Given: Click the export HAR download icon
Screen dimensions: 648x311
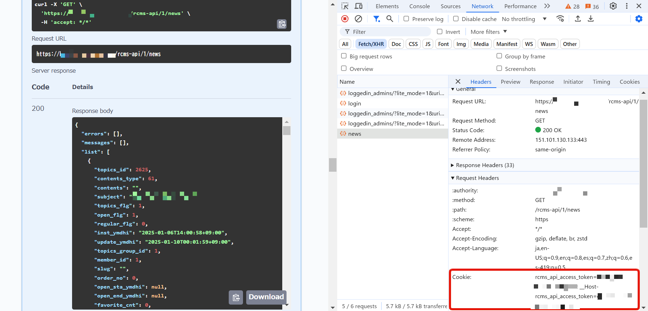Looking at the screenshot, I should coord(591,19).
